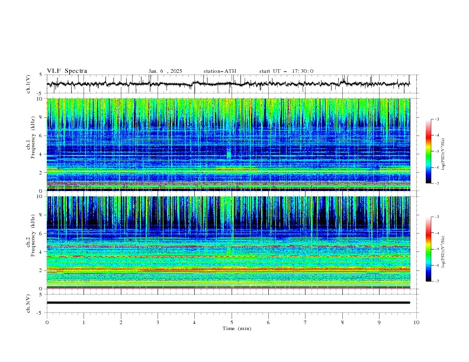
Task: Click the "Time (min)" axis title
Action: 237,328
